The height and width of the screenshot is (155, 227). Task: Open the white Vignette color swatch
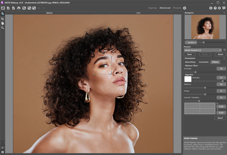click(x=188, y=79)
